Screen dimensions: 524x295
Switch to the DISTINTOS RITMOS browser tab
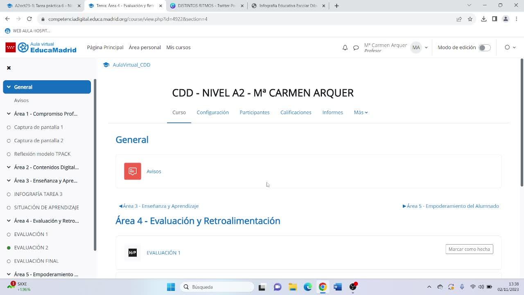click(207, 6)
